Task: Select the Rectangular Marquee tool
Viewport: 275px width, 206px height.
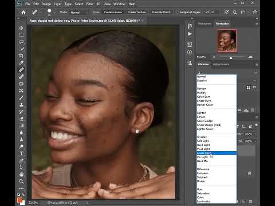Action: pos(21,35)
